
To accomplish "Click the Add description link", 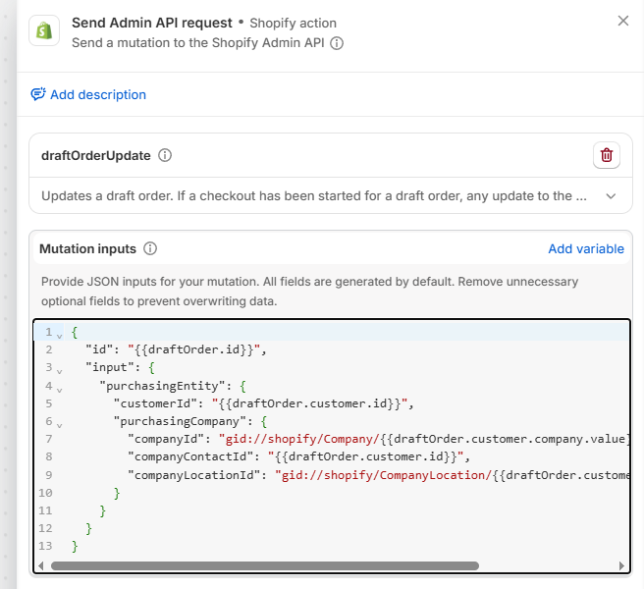I will 98,95.
